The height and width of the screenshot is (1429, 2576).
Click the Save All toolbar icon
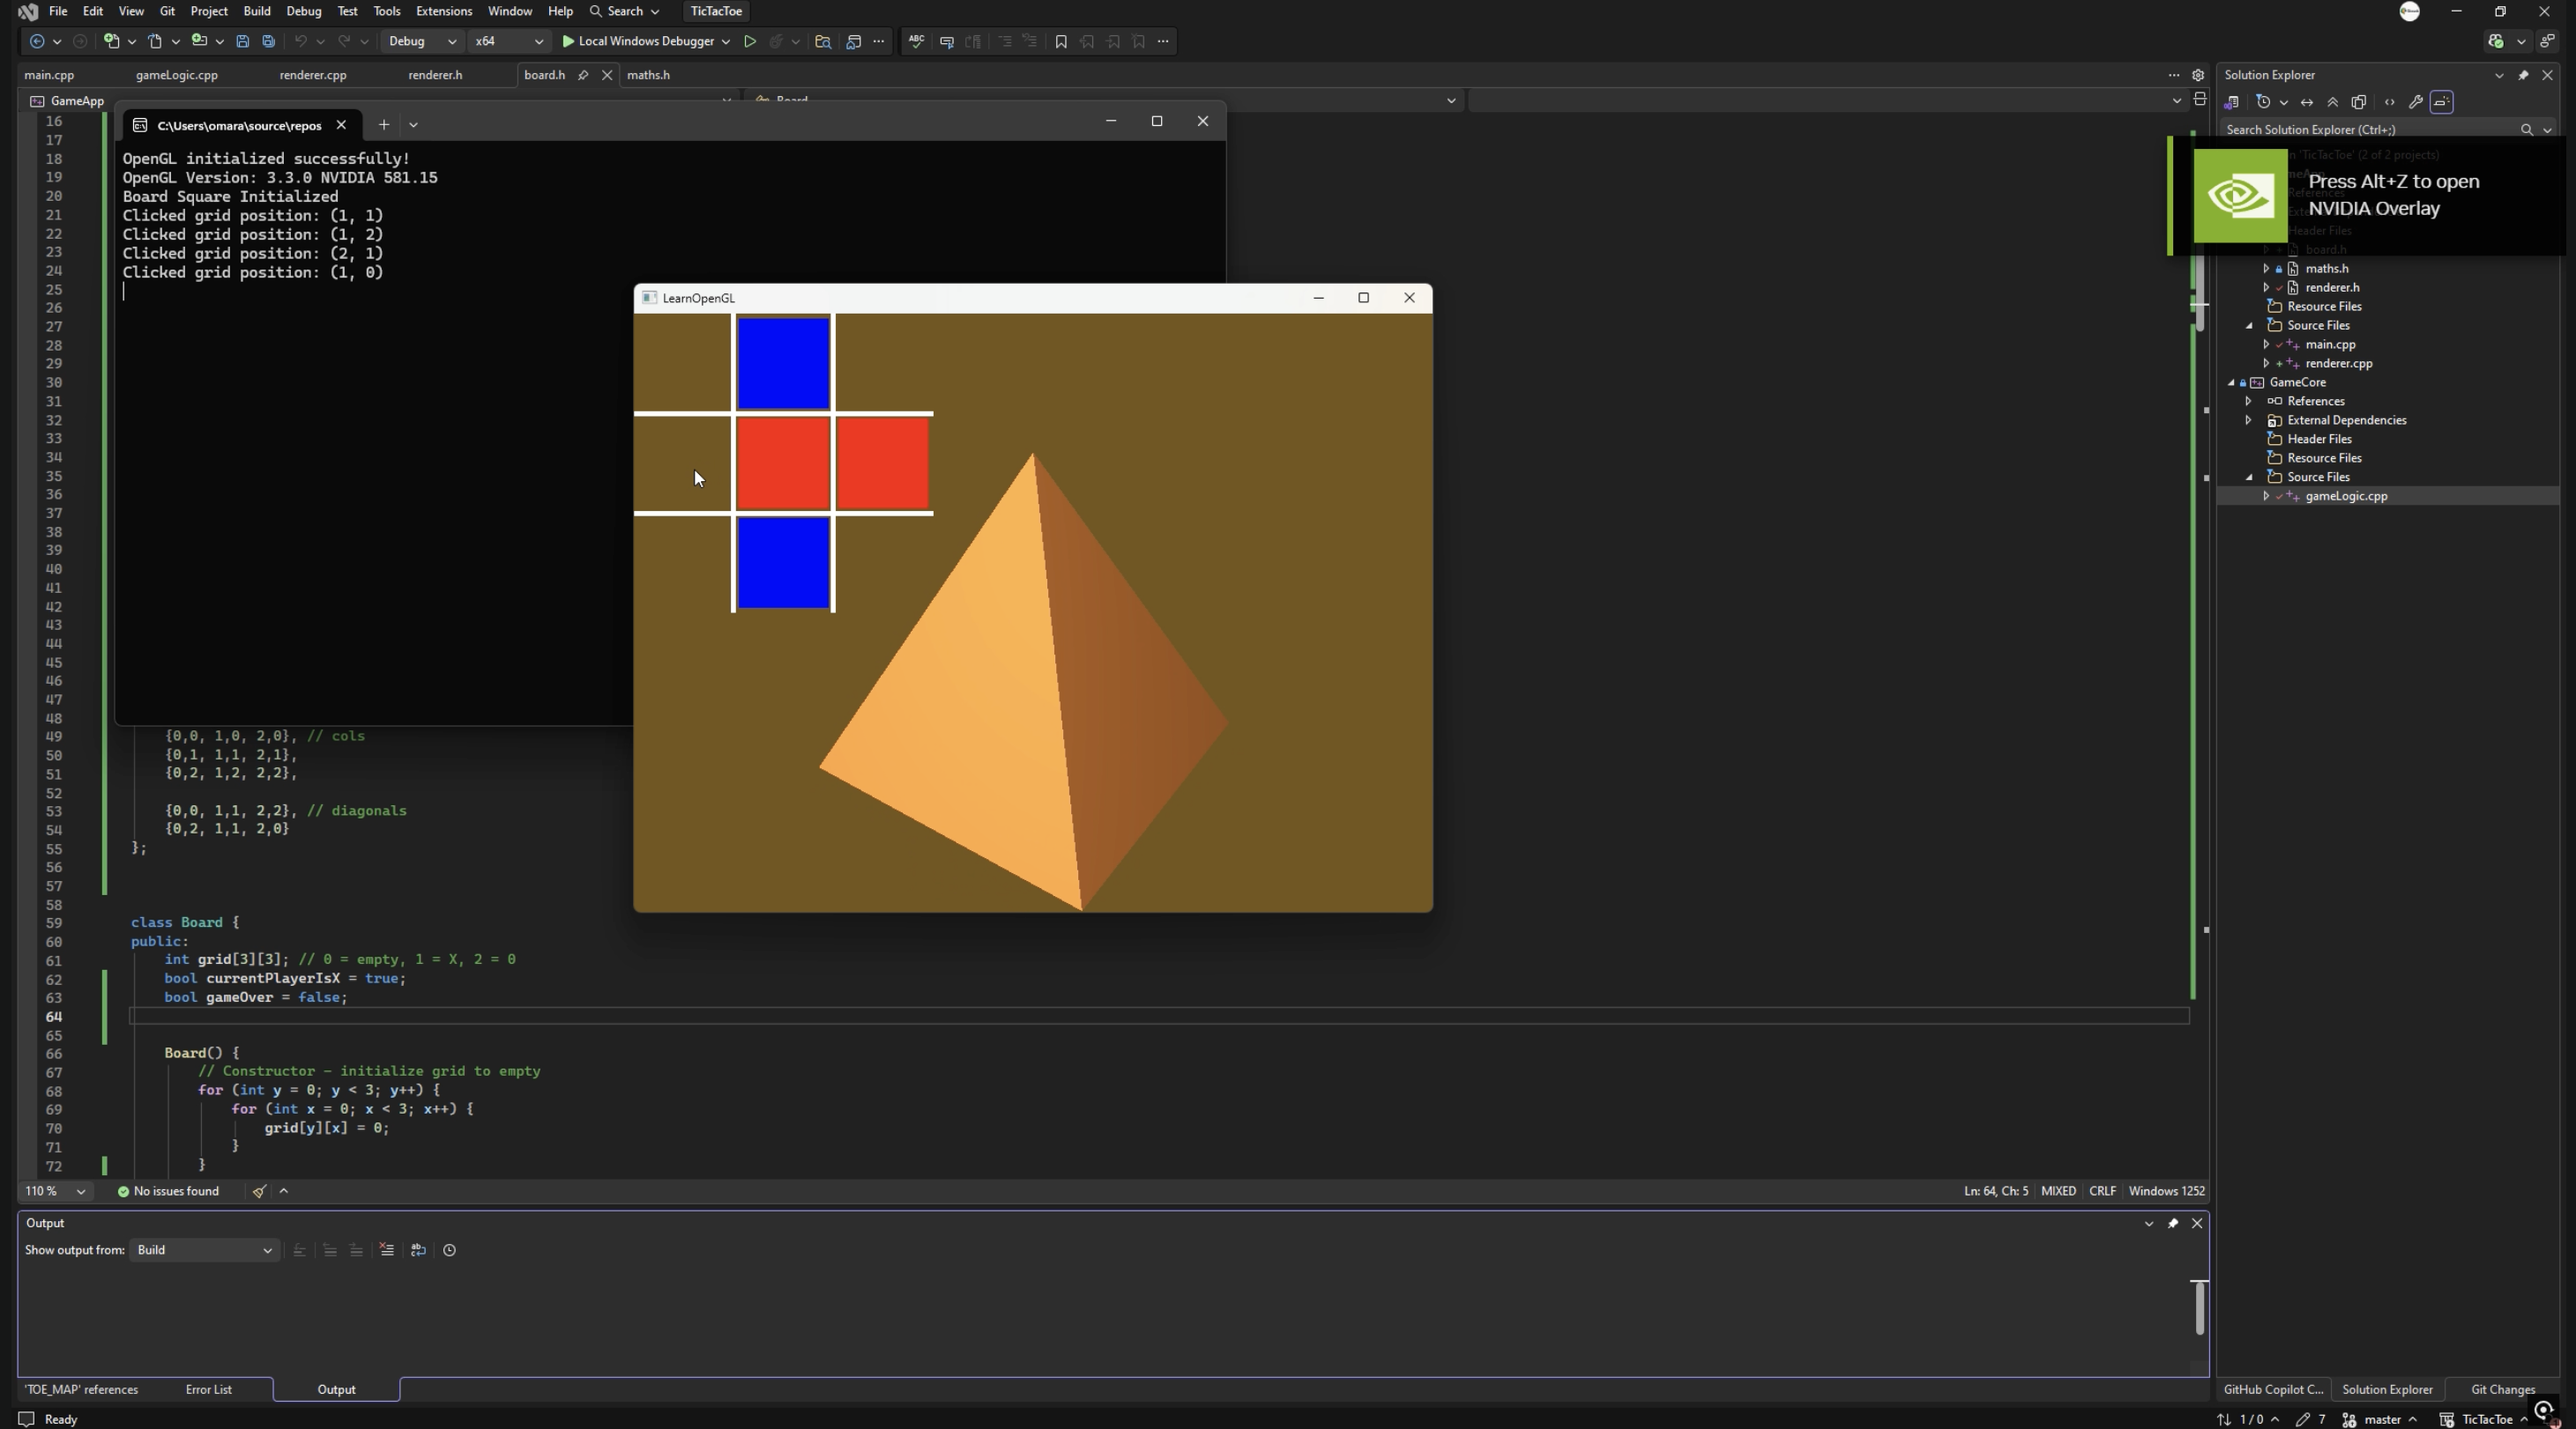[x=268, y=41]
